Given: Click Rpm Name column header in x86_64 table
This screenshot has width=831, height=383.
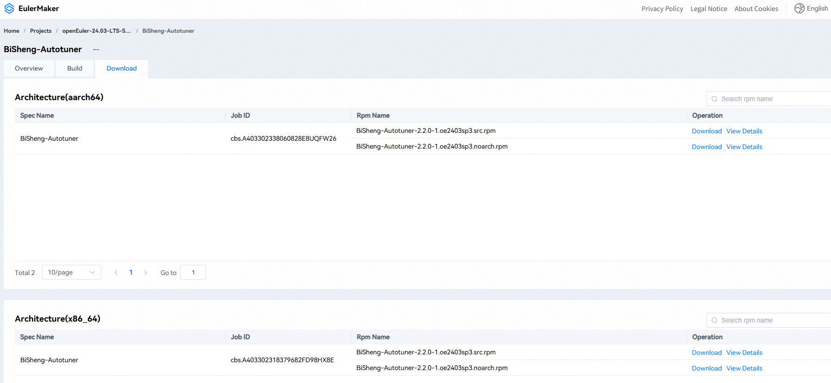Looking at the screenshot, I should coord(373,337).
